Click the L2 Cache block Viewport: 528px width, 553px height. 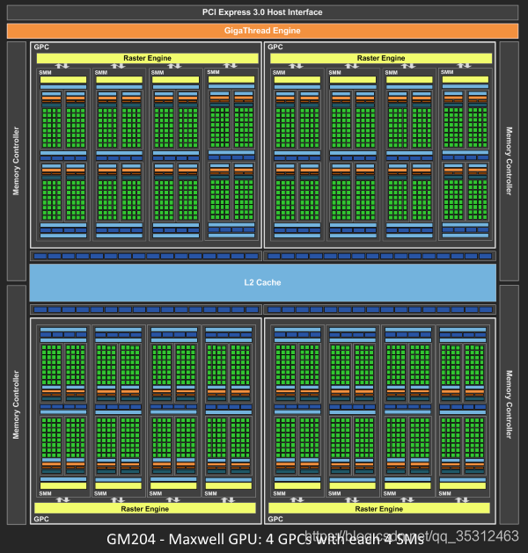(262, 282)
